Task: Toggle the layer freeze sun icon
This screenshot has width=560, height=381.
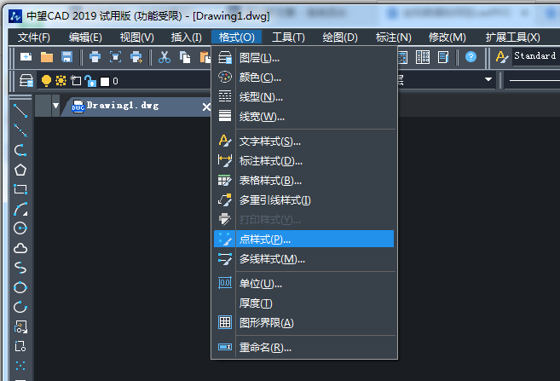Action: [61, 81]
